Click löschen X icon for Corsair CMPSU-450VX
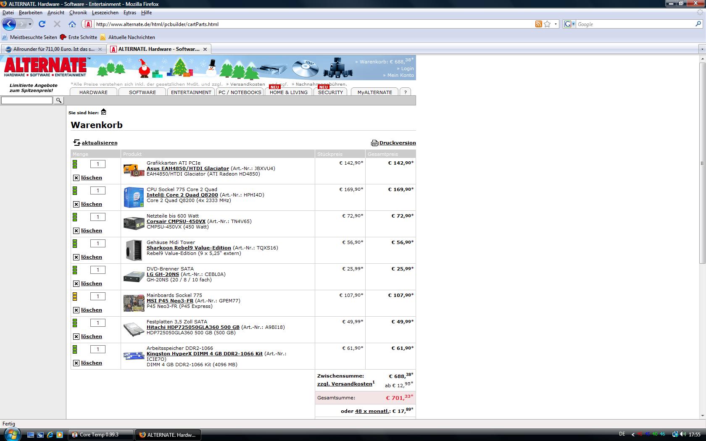Viewport: 706px width, 441px height. pyautogui.click(x=76, y=231)
